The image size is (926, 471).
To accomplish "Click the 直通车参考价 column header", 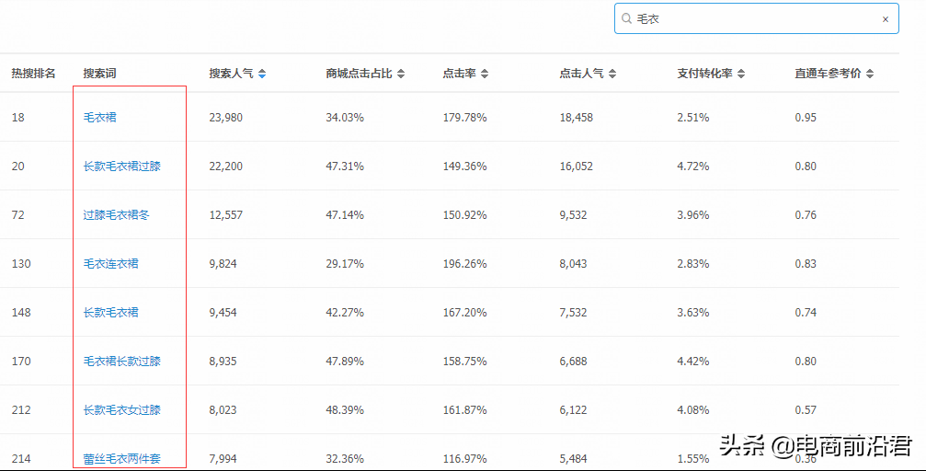I will coord(828,74).
